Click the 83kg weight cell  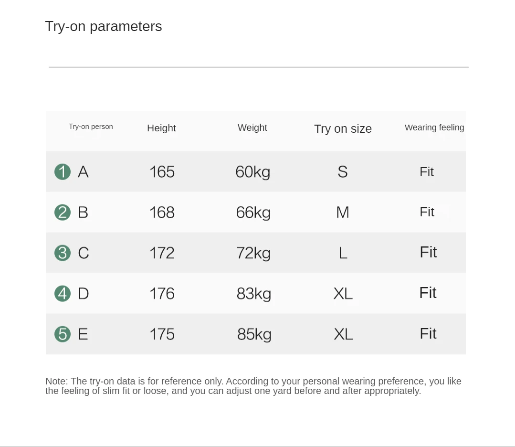[x=253, y=294]
